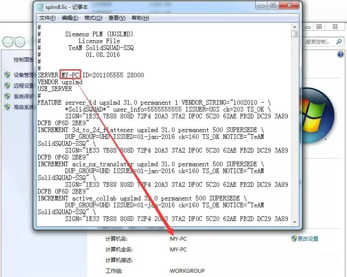Image resolution: width=347 pixels, height=277 pixels.
Task: Click the USE_SERVER line in Notepad
Action: pos(55,89)
